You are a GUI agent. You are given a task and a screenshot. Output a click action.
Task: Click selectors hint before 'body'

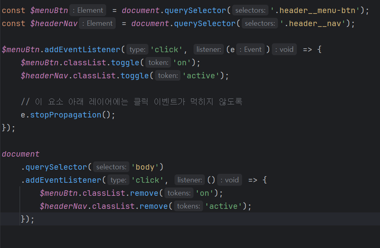coord(111,167)
